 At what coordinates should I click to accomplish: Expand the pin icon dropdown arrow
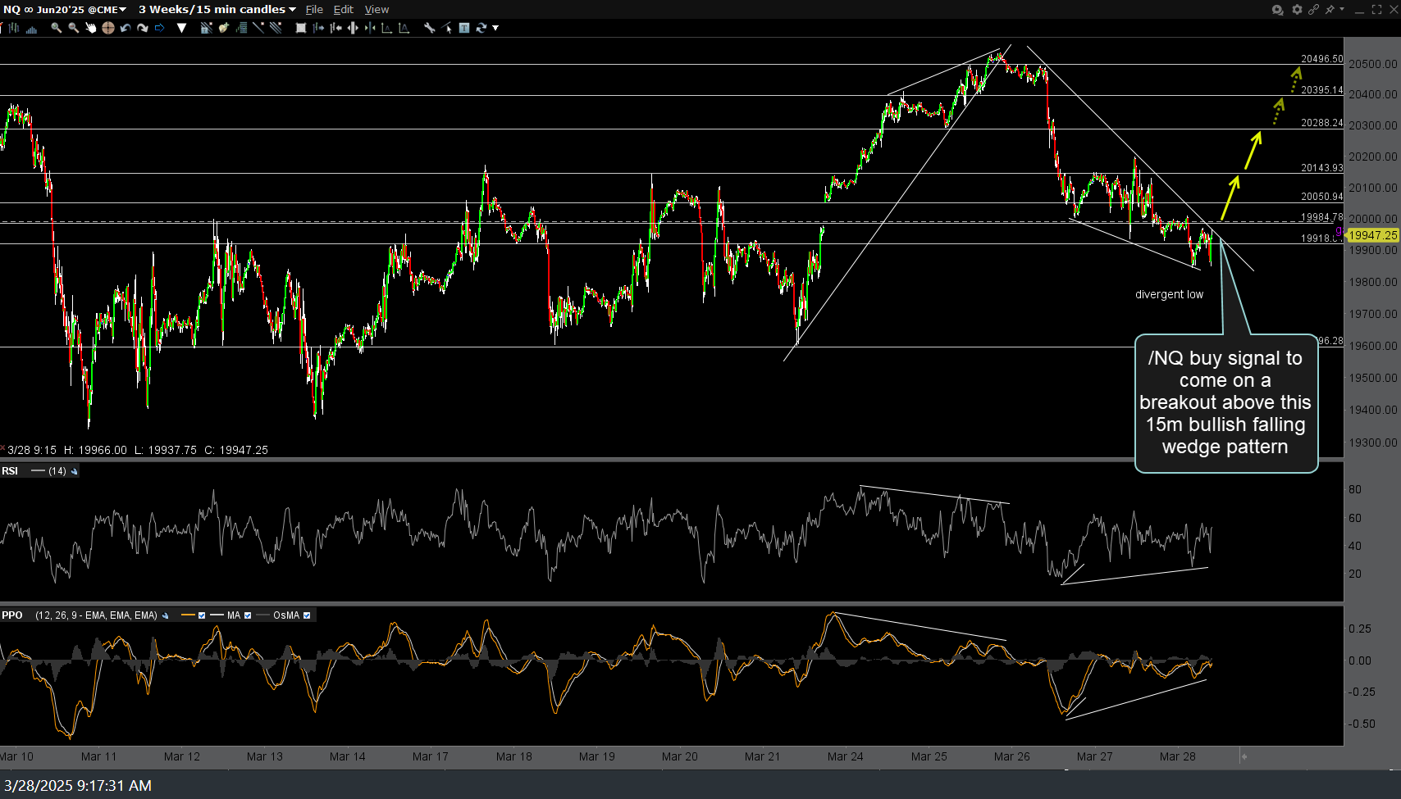pyautogui.click(x=1343, y=10)
